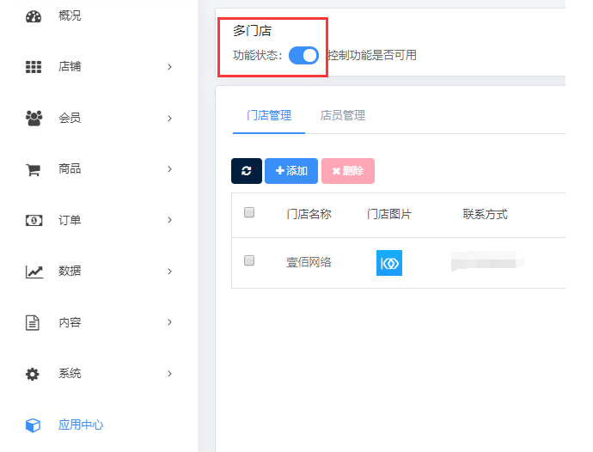This screenshot has height=452, width=593.
Task: Check the checkbox for the 壹佰网络 row
Action: pos(249,260)
